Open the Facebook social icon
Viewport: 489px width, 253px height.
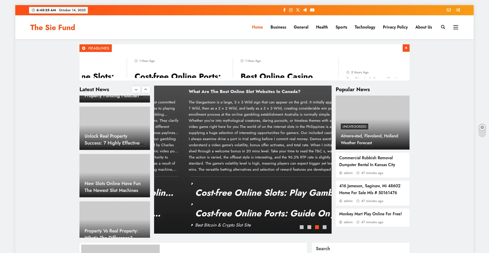[284, 10]
